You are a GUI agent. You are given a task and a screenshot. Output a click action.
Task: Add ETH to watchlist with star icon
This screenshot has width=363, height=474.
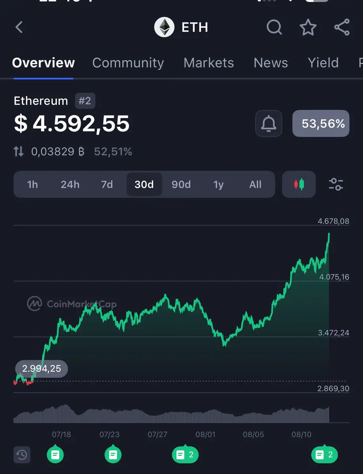pyautogui.click(x=308, y=27)
